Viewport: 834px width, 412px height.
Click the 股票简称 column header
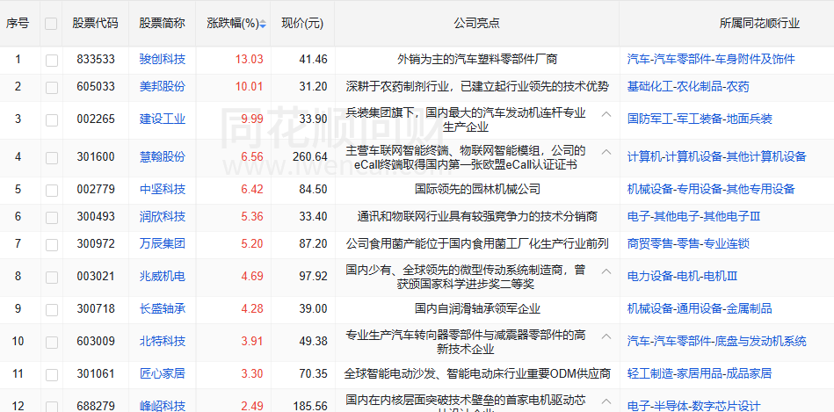[x=163, y=24]
